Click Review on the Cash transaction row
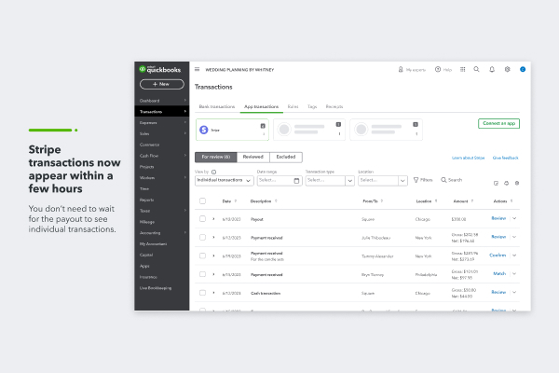Screen dimensions: 559x373 (x=498, y=292)
